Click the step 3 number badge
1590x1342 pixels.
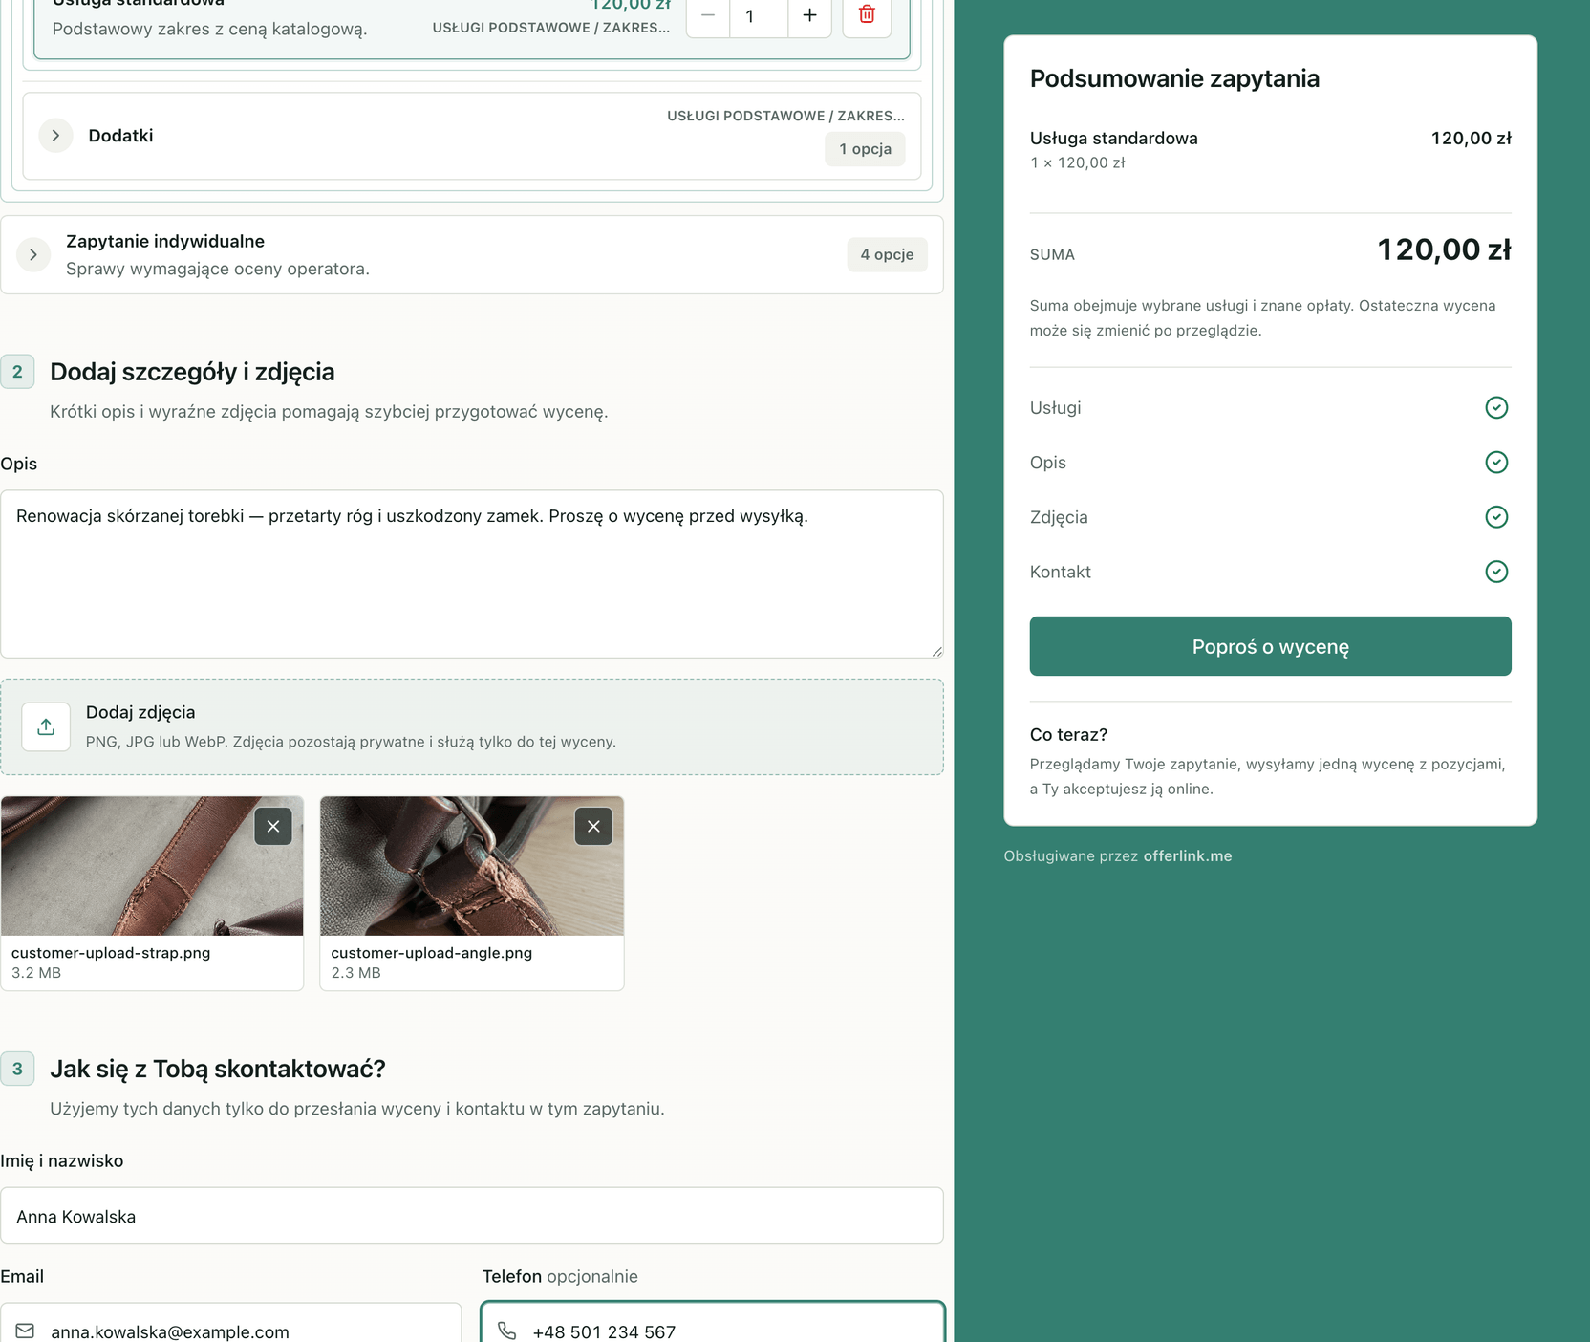click(x=17, y=1069)
